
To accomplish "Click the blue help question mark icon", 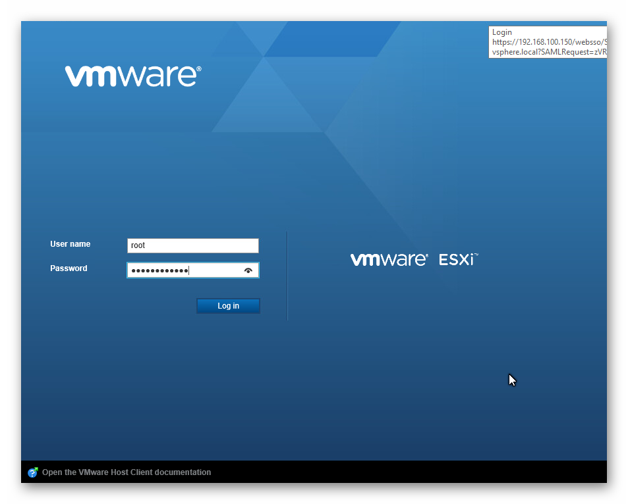I will [33, 472].
